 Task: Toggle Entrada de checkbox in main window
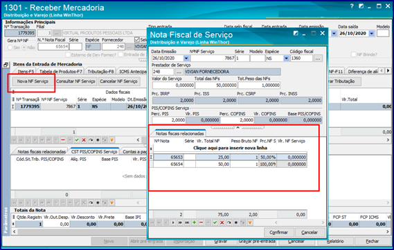tap(120, 55)
